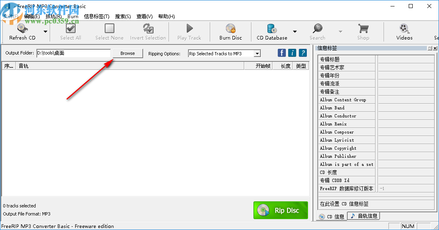The height and width of the screenshot is (230, 439).
Task: Expand the Search dropdown arrow
Action: [340, 31]
